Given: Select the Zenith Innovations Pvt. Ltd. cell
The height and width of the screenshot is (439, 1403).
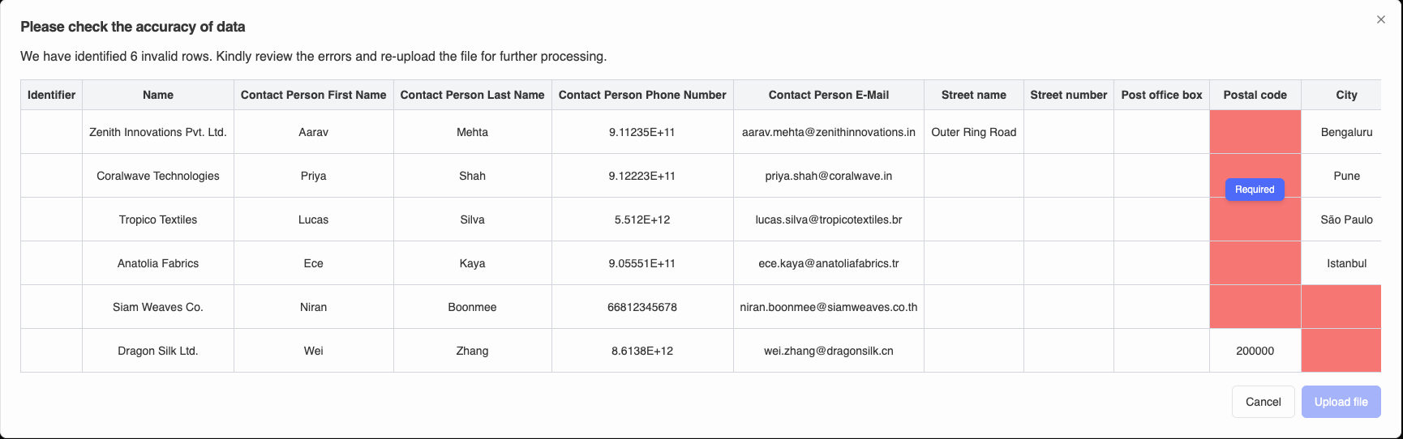Looking at the screenshot, I should [158, 132].
